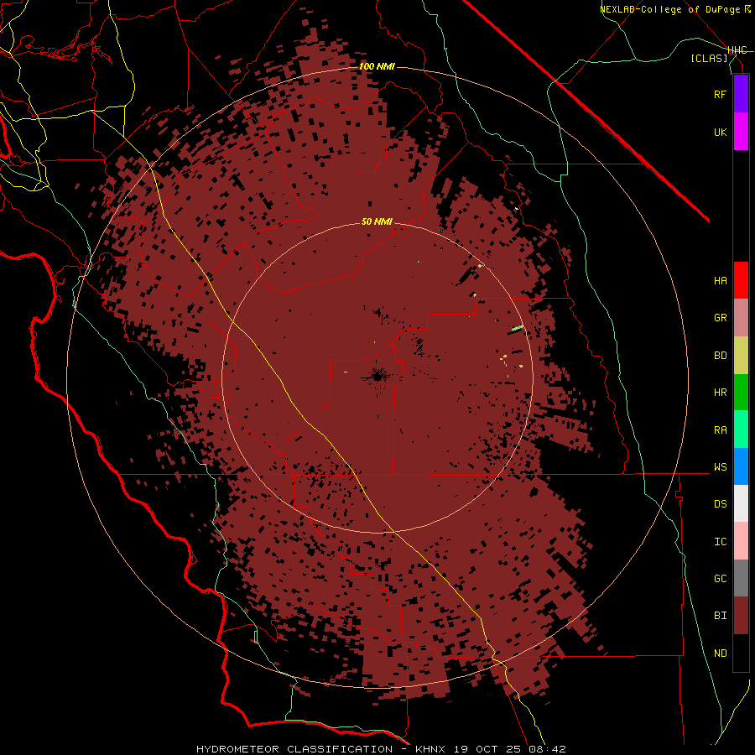
Task: Select the IC light pink legend swatch
Action: click(741, 541)
